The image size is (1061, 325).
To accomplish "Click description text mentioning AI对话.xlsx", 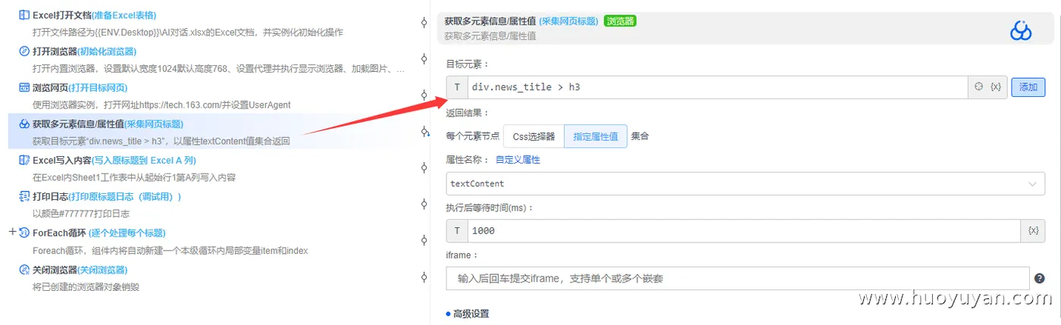I will tap(188, 33).
